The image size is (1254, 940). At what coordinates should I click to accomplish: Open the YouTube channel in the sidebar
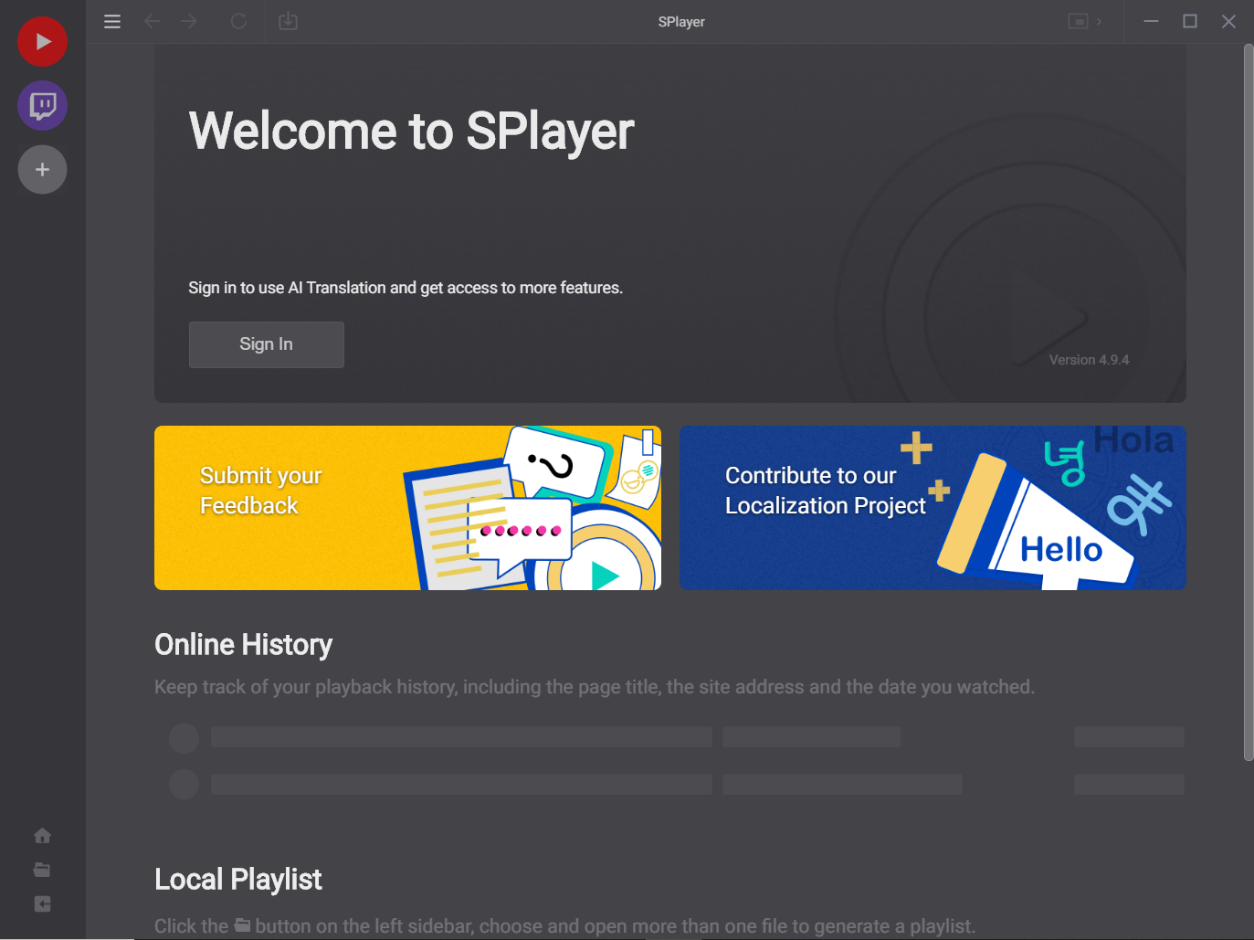pyautogui.click(x=42, y=42)
